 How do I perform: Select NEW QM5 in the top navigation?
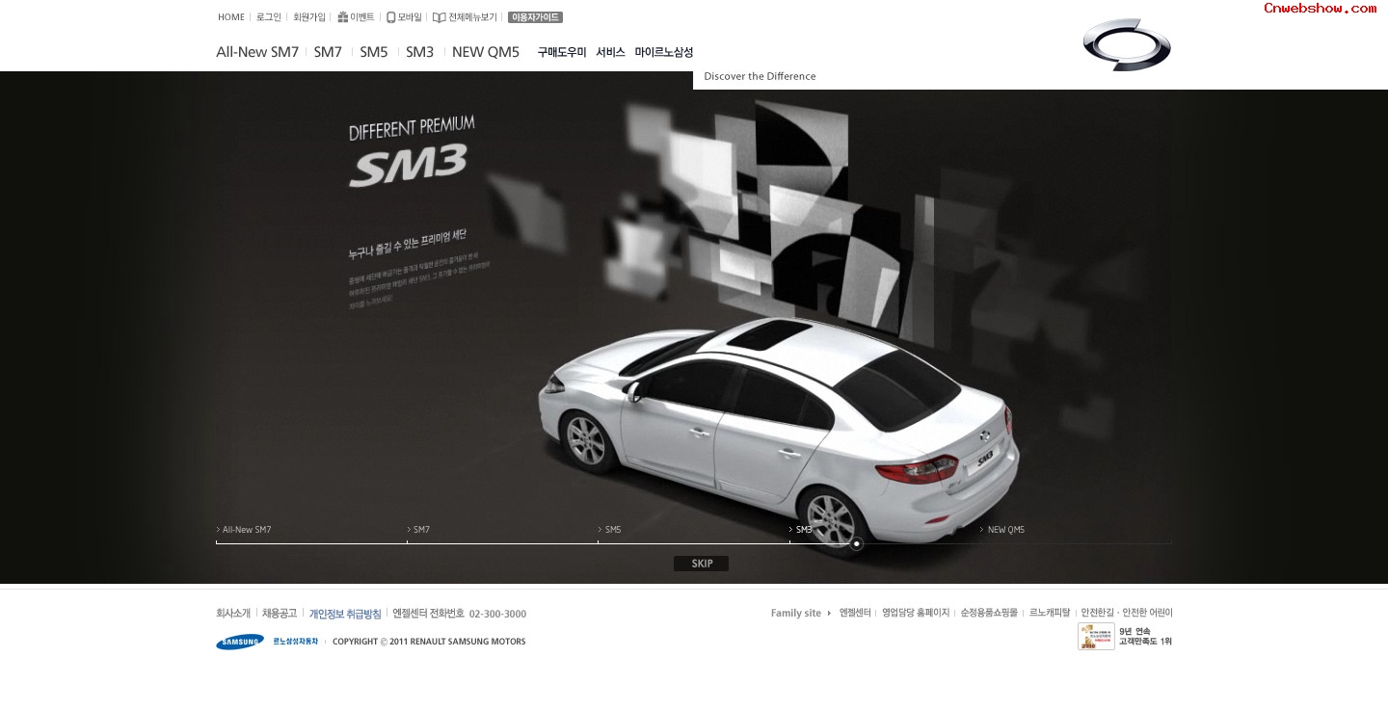(x=486, y=52)
